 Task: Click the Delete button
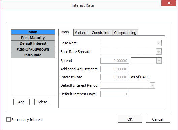[42, 102]
